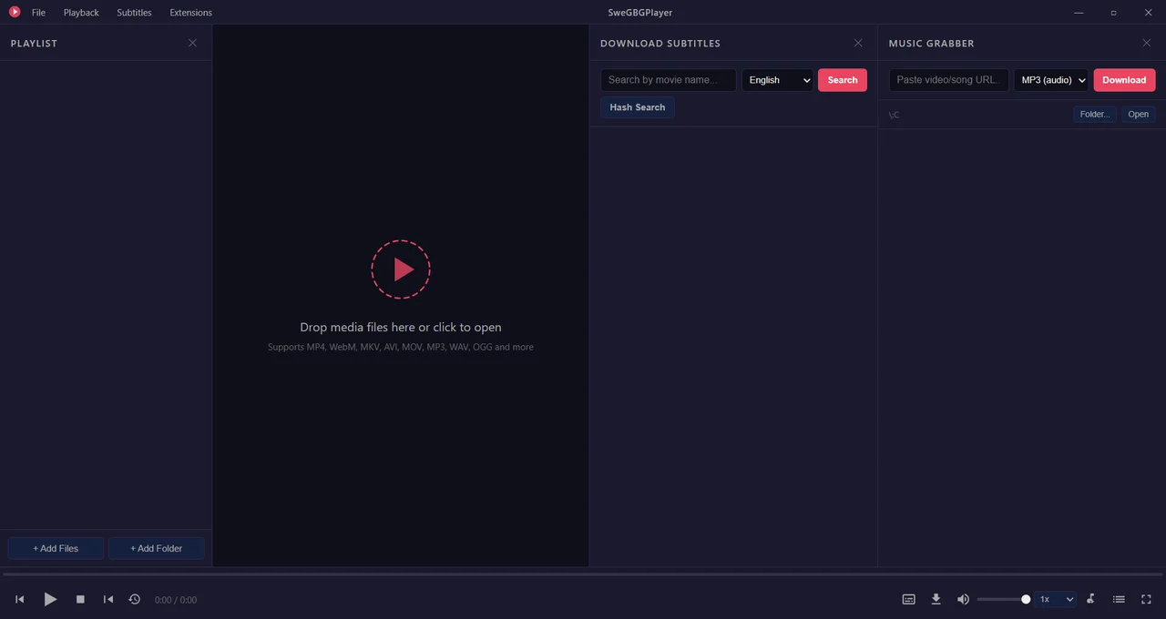Click the music note grabber icon
The image size is (1166, 619).
point(1090,599)
